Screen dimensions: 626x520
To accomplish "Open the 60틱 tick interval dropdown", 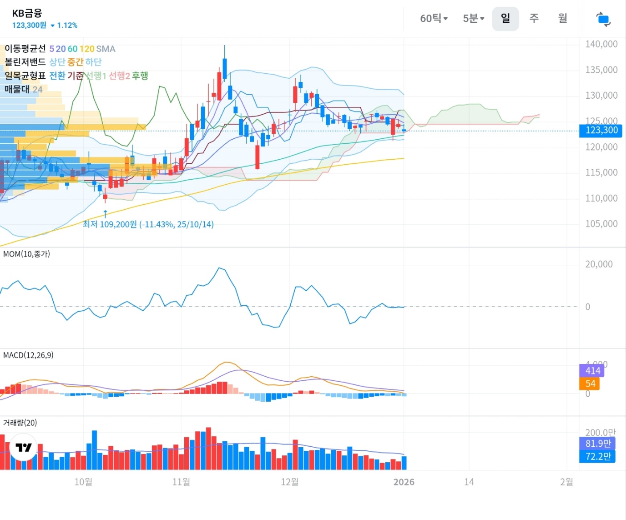I will [x=434, y=19].
